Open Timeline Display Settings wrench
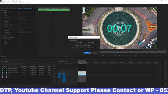Viewport: 168px width, 94px height. pyautogui.click(x=71, y=63)
